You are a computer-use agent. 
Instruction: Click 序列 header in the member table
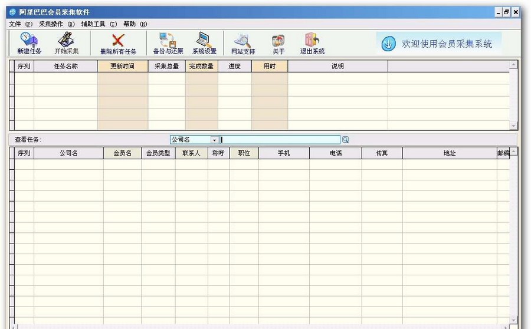(24, 153)
